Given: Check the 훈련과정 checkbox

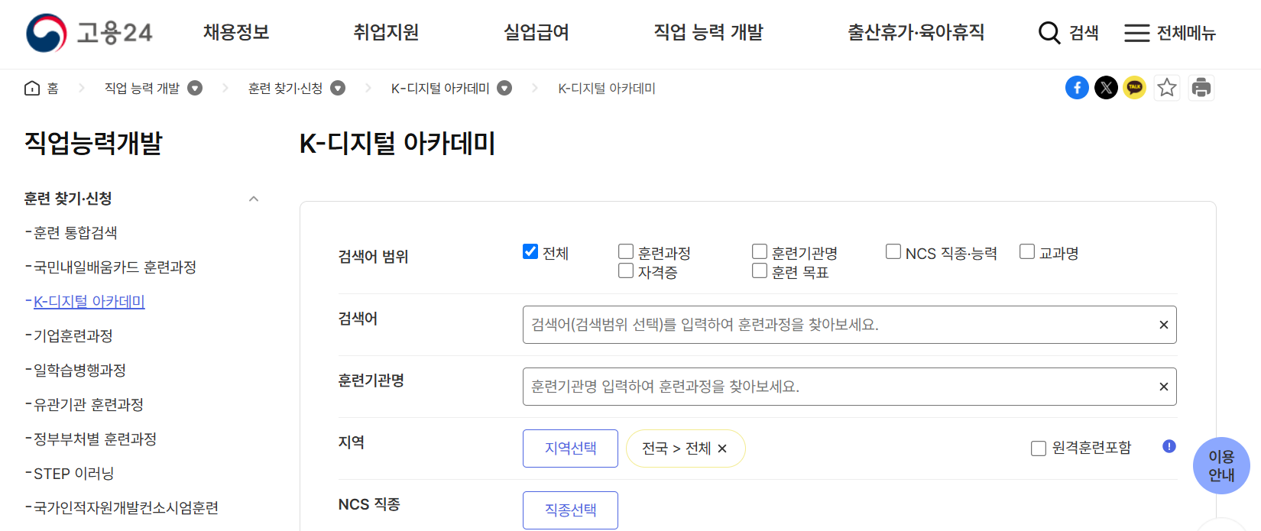Looking at the screenshot, I should click(x=626, y=251).
